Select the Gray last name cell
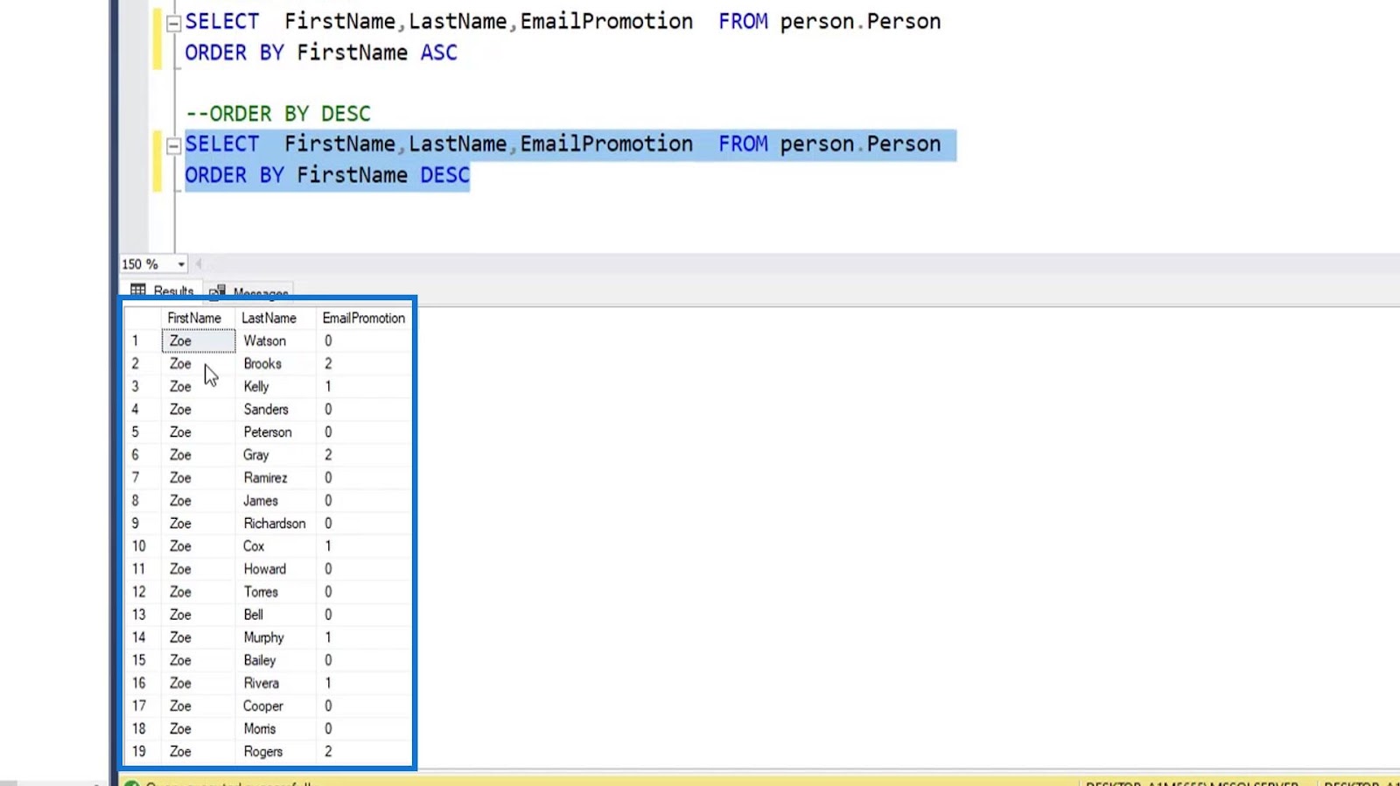Screen dimensions: 1400x786 click(x=276, y=454)
